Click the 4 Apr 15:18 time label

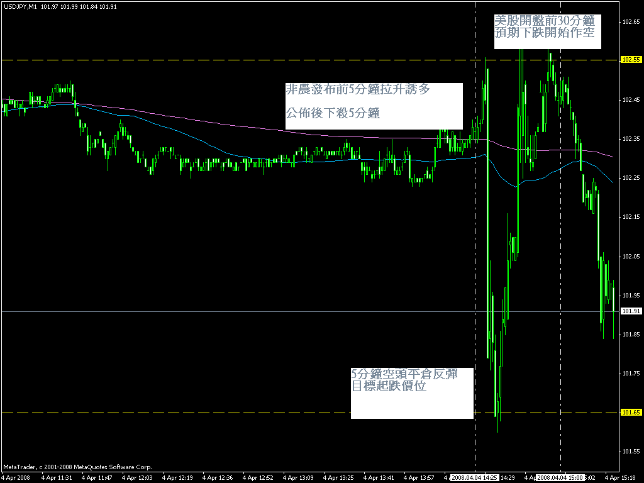[620, 478]
